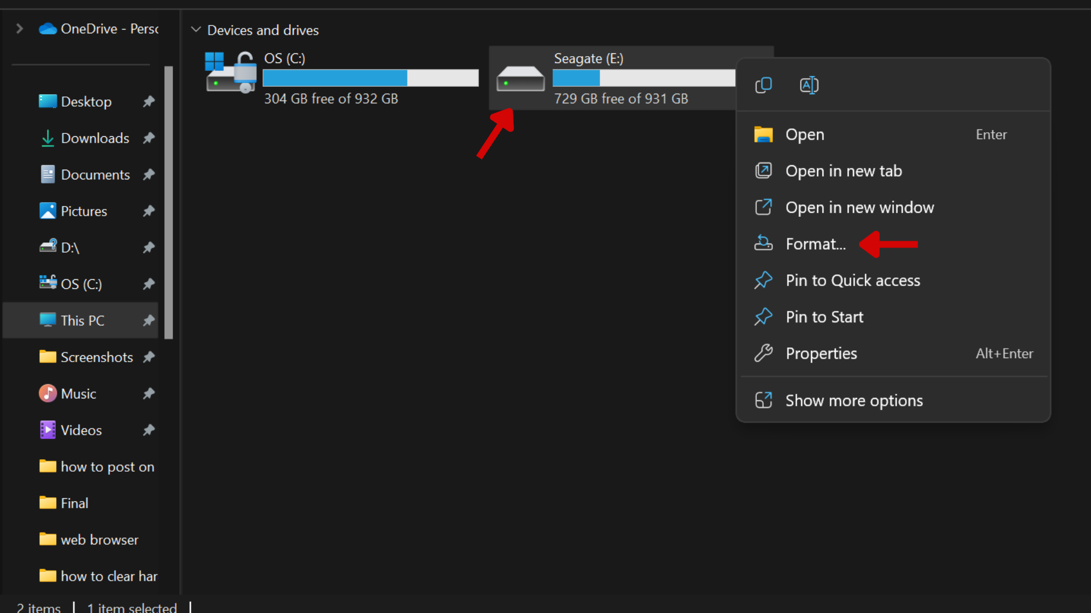Click the Rename icon in context menu

pyautogui.click(x=809, y=85)
